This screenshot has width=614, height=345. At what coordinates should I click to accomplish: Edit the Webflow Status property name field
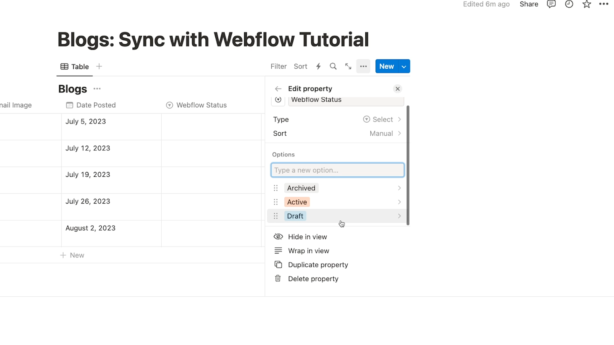[x=346, y=100]
